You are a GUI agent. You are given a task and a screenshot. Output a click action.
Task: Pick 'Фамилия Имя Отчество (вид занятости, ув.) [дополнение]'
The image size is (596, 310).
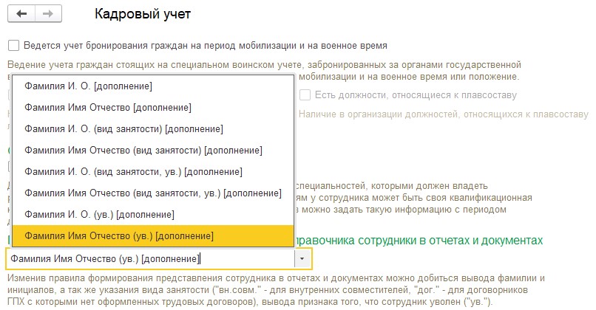point(153,193)
